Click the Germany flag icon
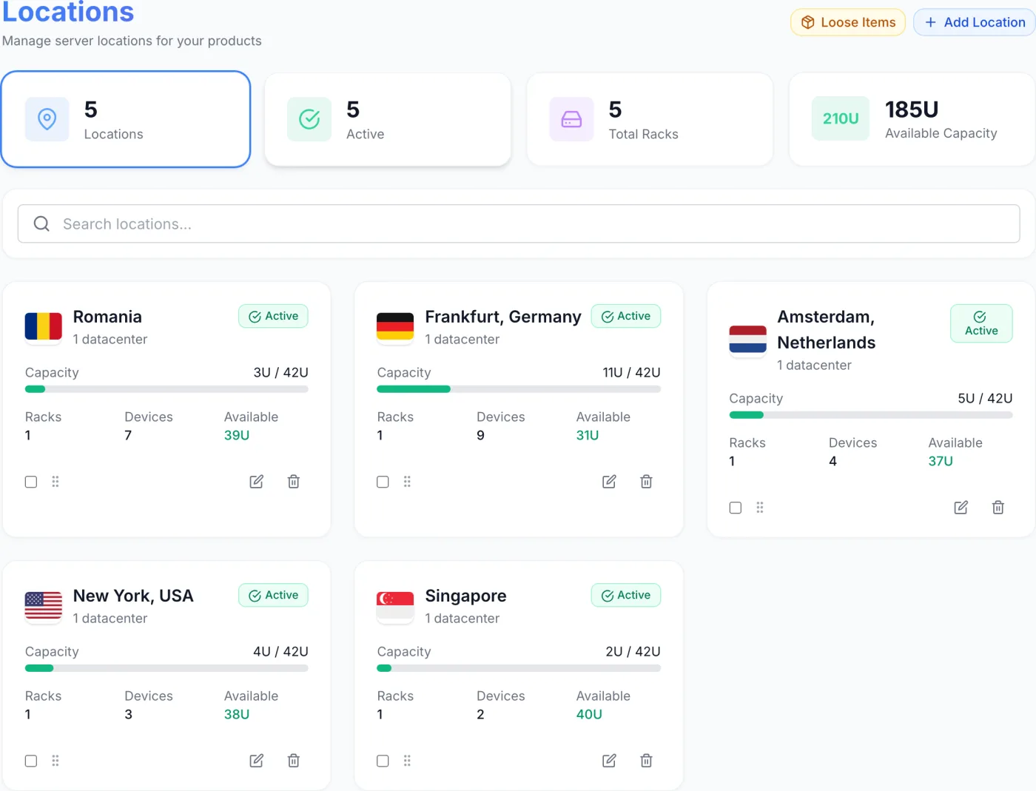 [395, 326]
